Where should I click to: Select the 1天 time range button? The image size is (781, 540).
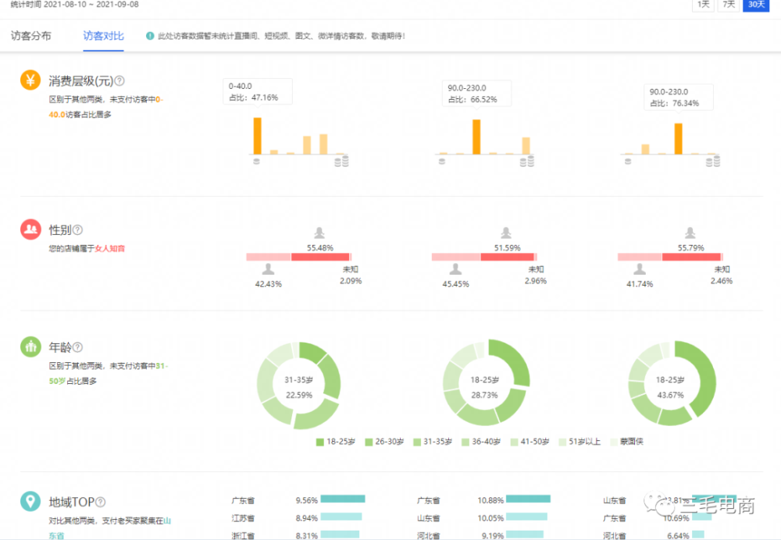pyautogui.click(x=704, y=5)
